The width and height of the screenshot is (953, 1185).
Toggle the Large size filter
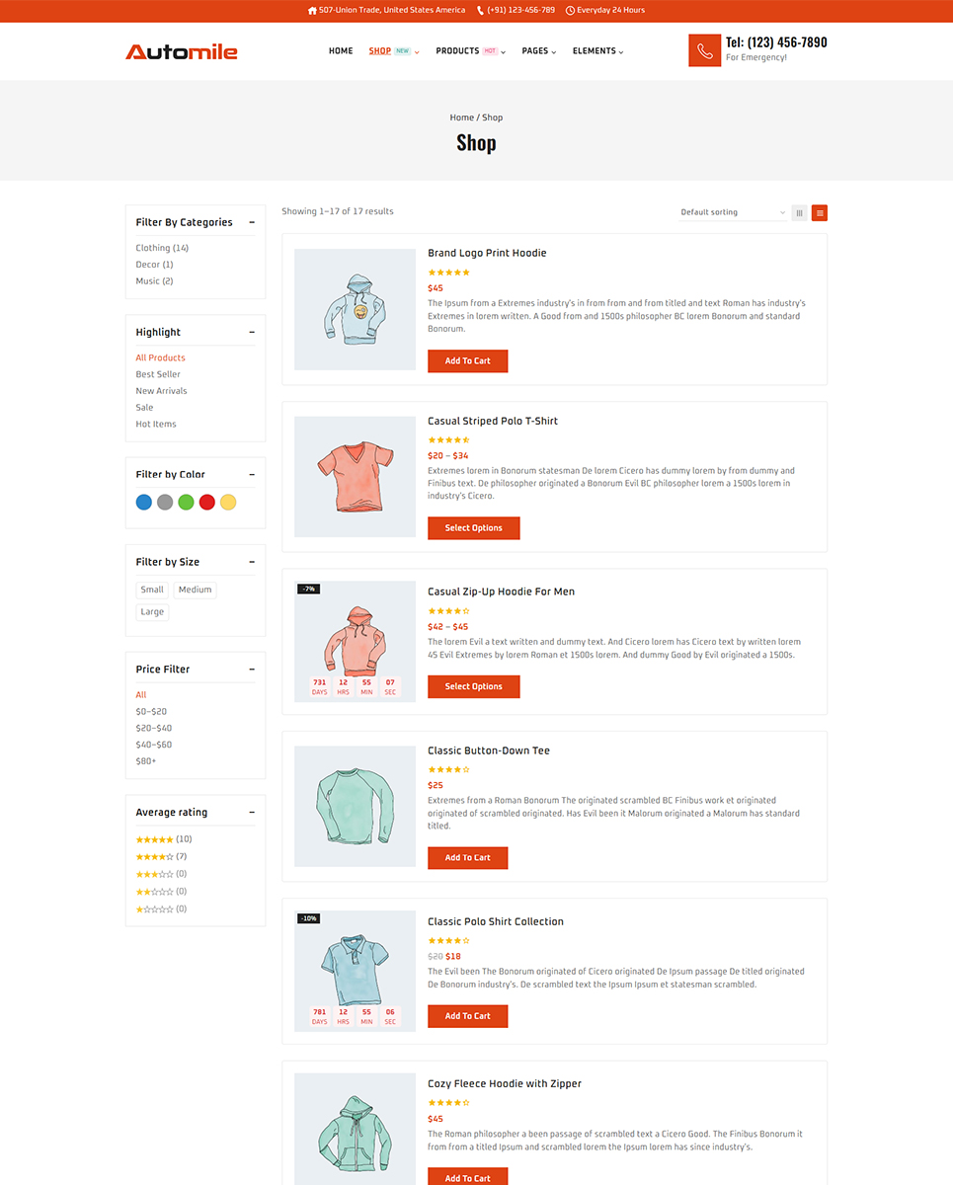click(x=152, y=612)
